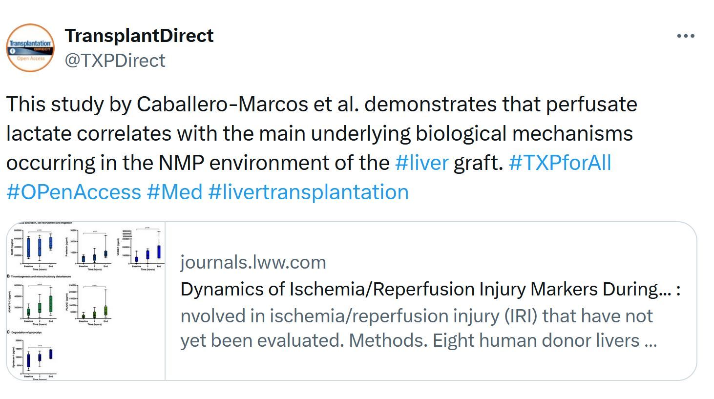Open the TransplantDirect profile avatar

(x=30, y=48)
